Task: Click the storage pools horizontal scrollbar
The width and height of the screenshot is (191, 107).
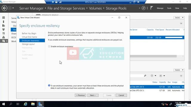Action: 153,56
